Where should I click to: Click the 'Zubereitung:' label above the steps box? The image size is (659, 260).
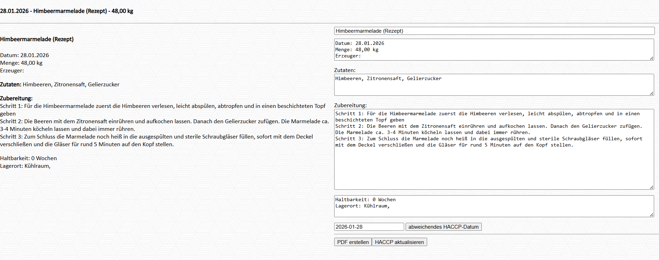pyautogui.click(x=350, y=105)
